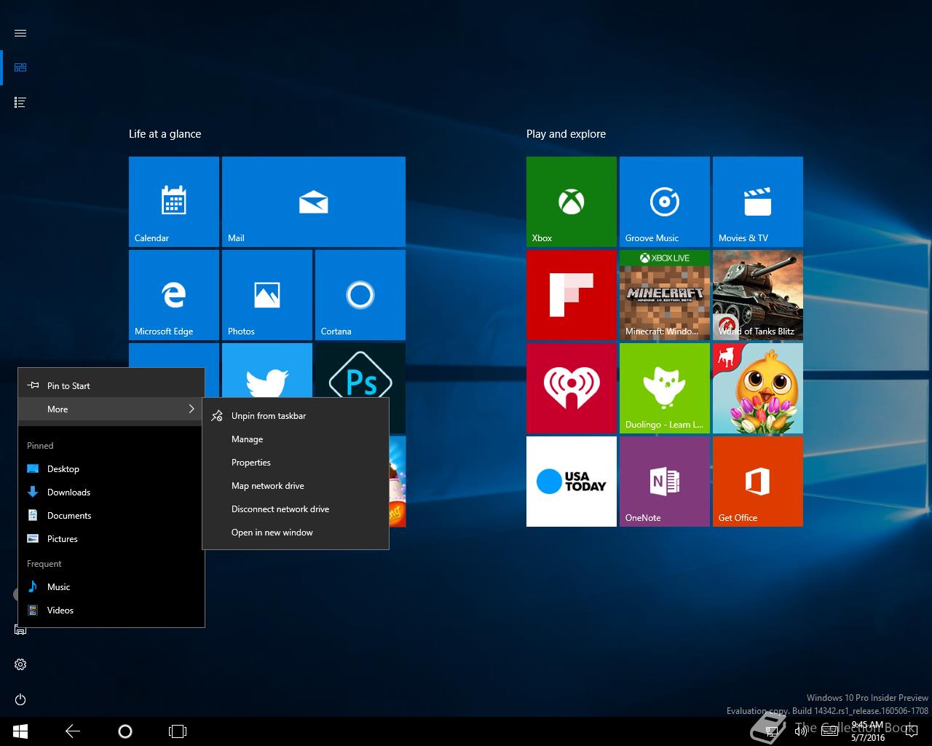Select Manage from the submenu
Screen dimensions: 932x746
pyautogui.click(x=296, y=439)
